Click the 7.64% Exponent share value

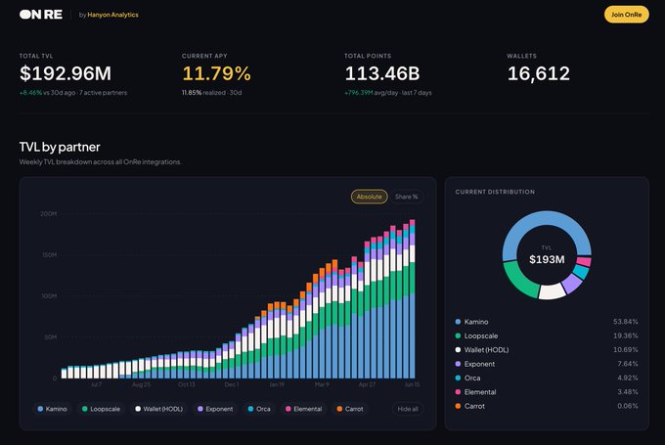[627, 364]
